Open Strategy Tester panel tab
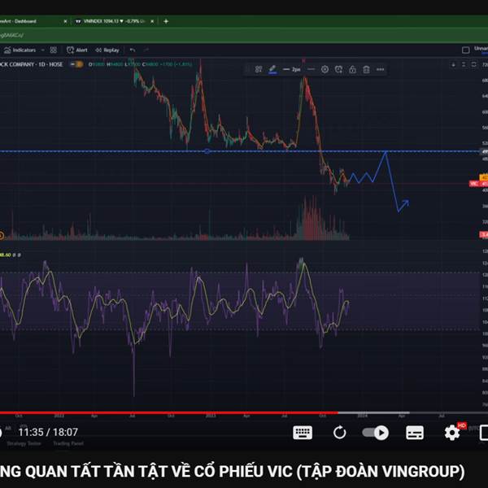 pos(24,443)
